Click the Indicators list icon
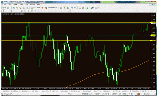This screenshot has width=157, height=96. pos(87,8)
